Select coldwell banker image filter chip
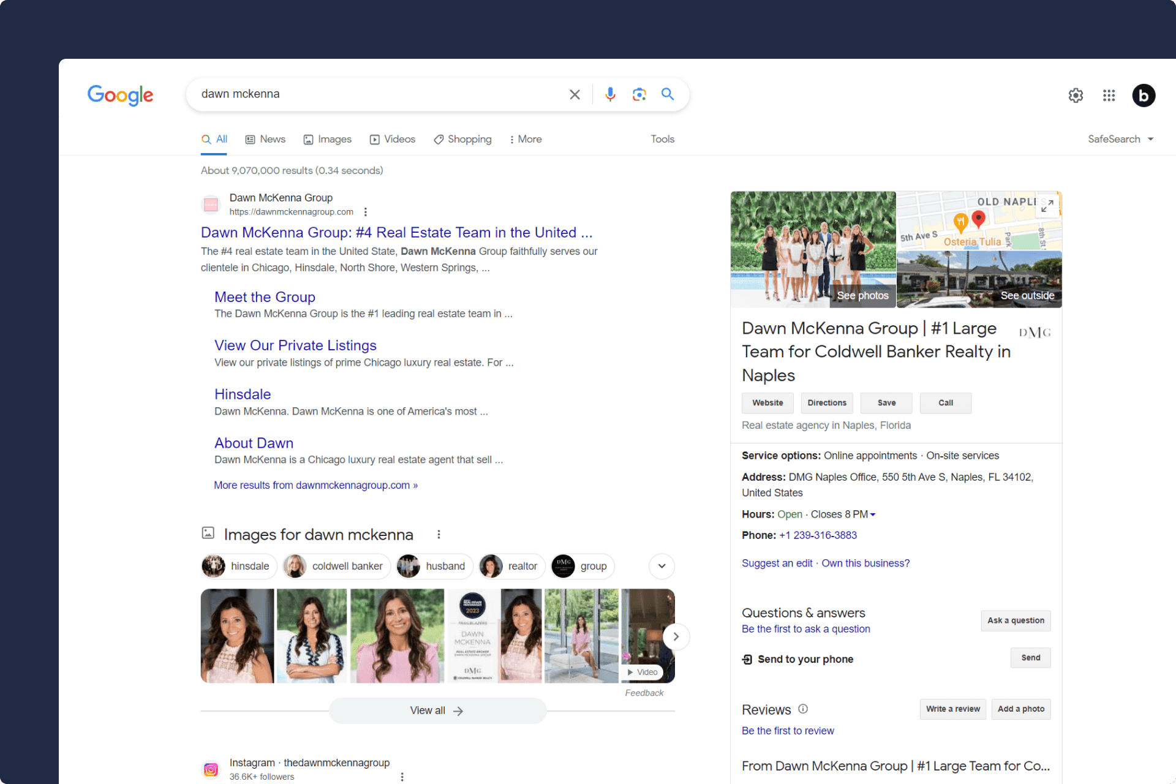The width and height of the screenshot is (1176, 784). pos(336,566)
